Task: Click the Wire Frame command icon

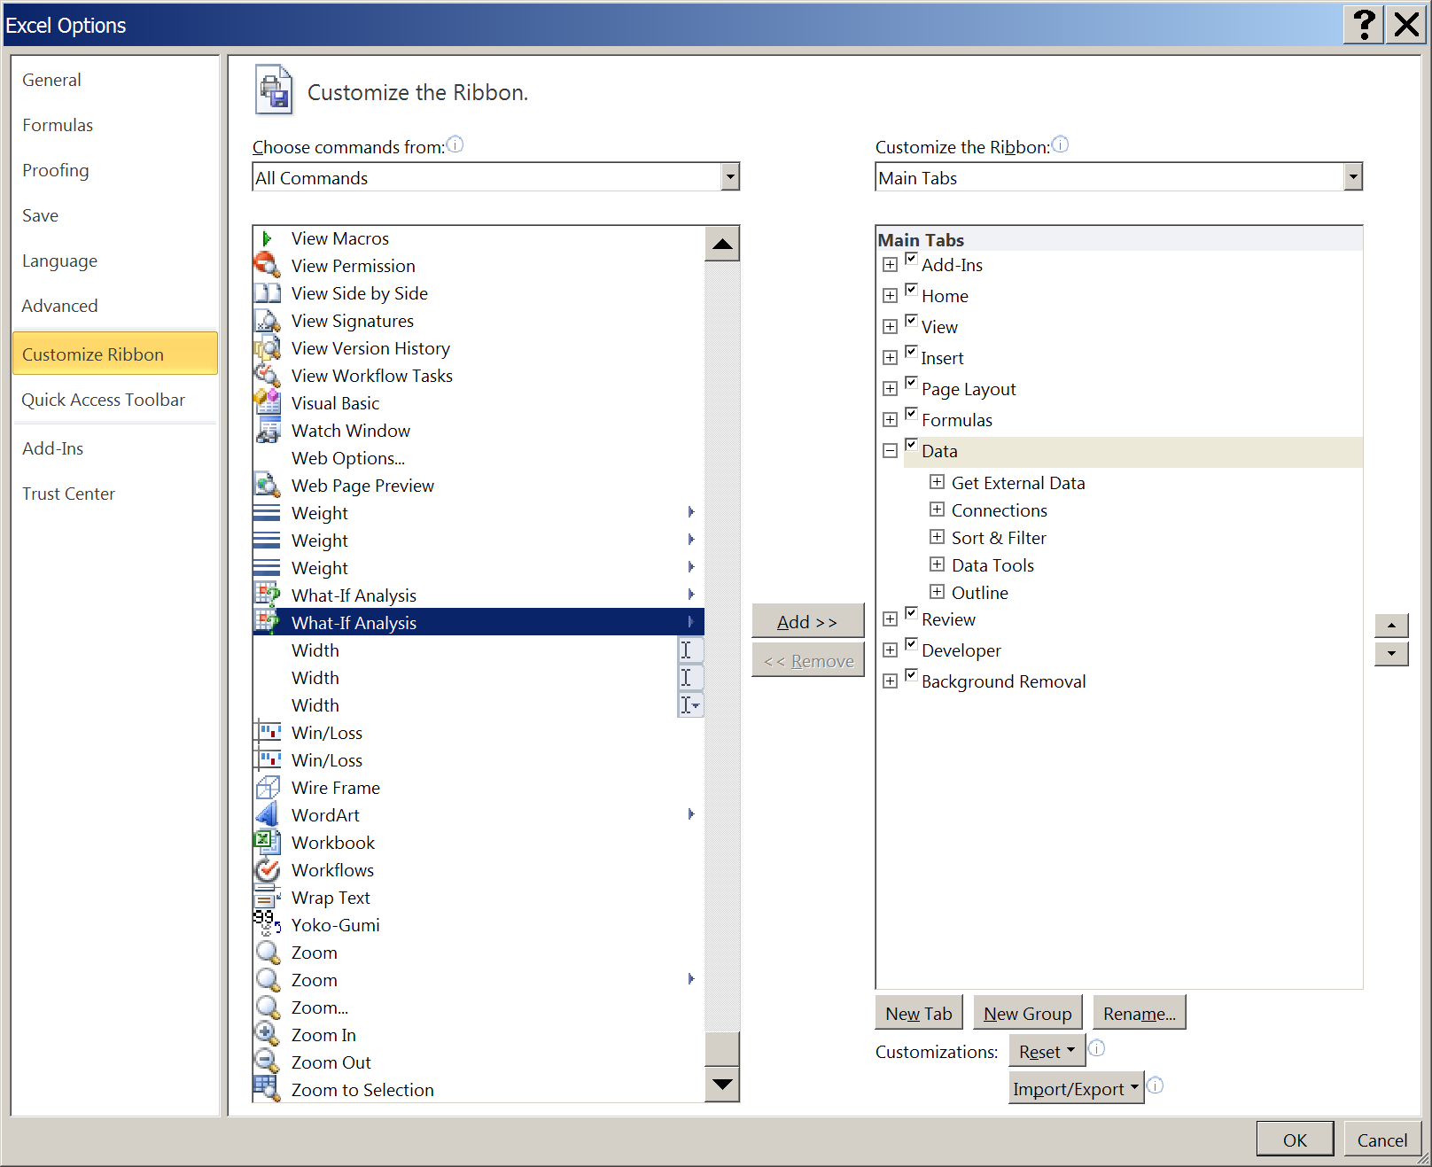Action: pos(267,788)
